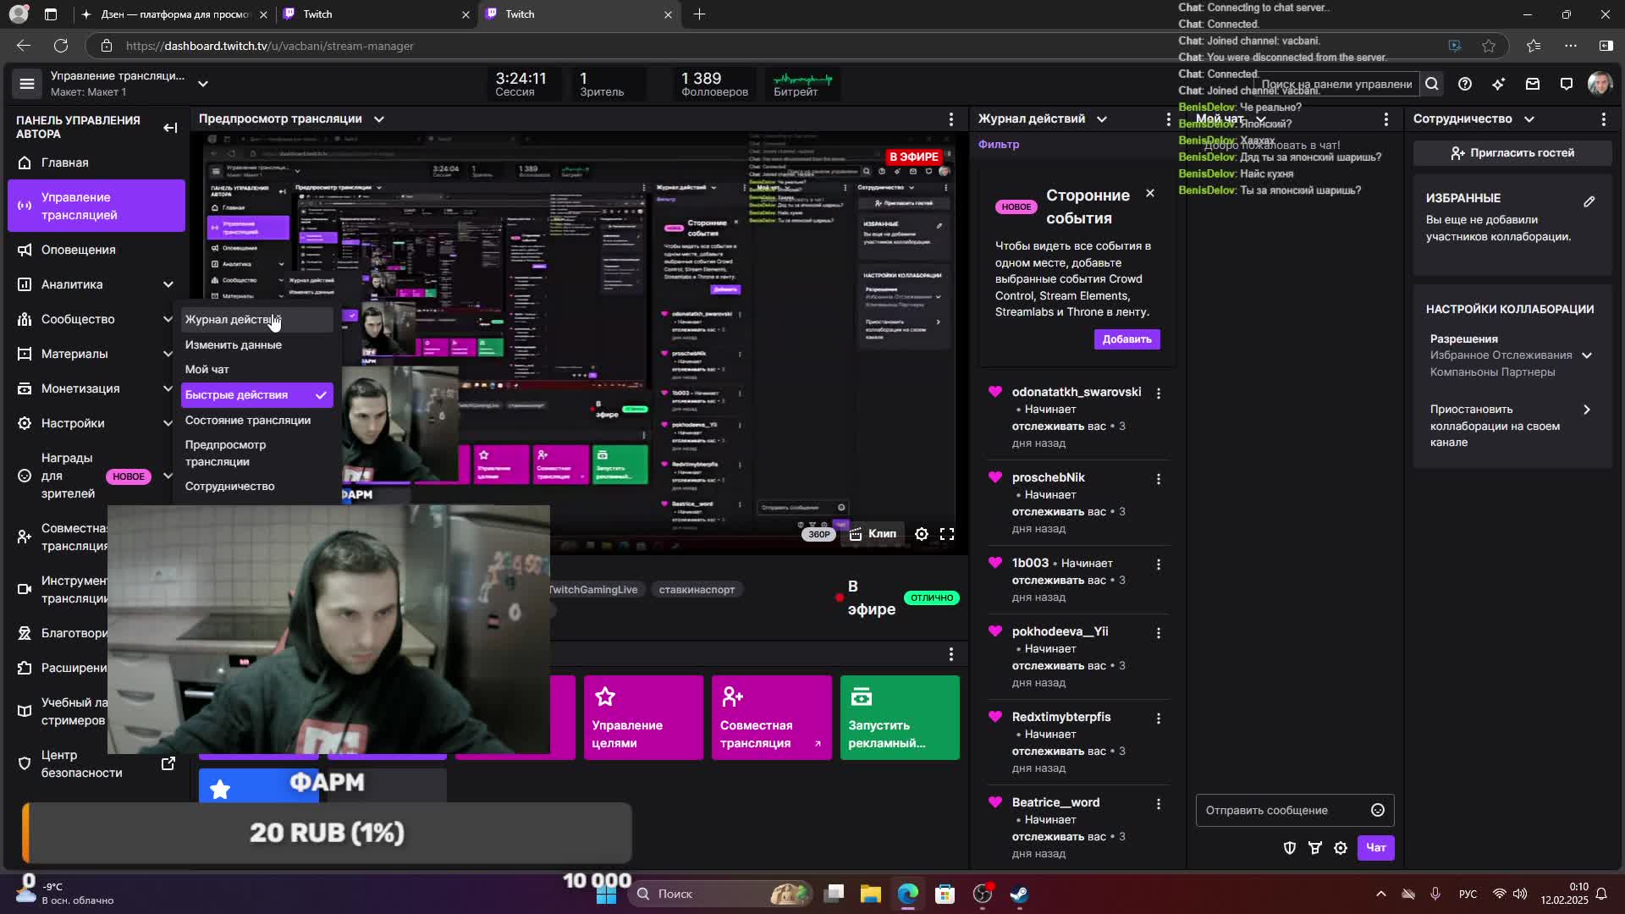
Task: Open stream preview panel options menu
Action: (951, 119)
